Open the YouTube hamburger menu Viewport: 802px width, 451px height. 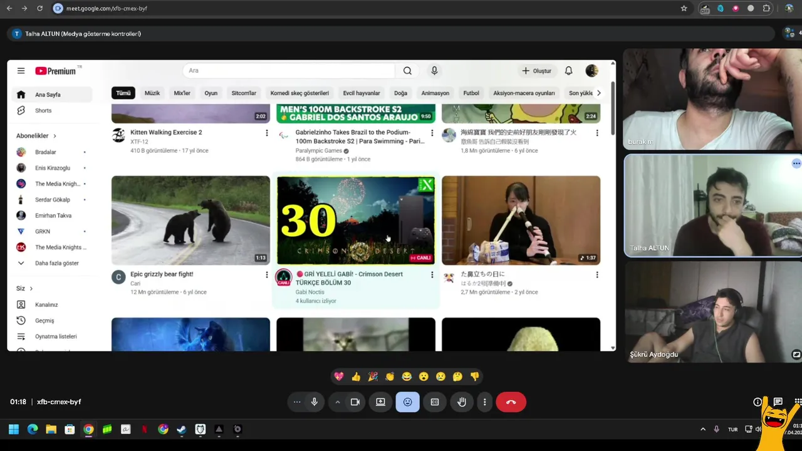pos(21,71)
